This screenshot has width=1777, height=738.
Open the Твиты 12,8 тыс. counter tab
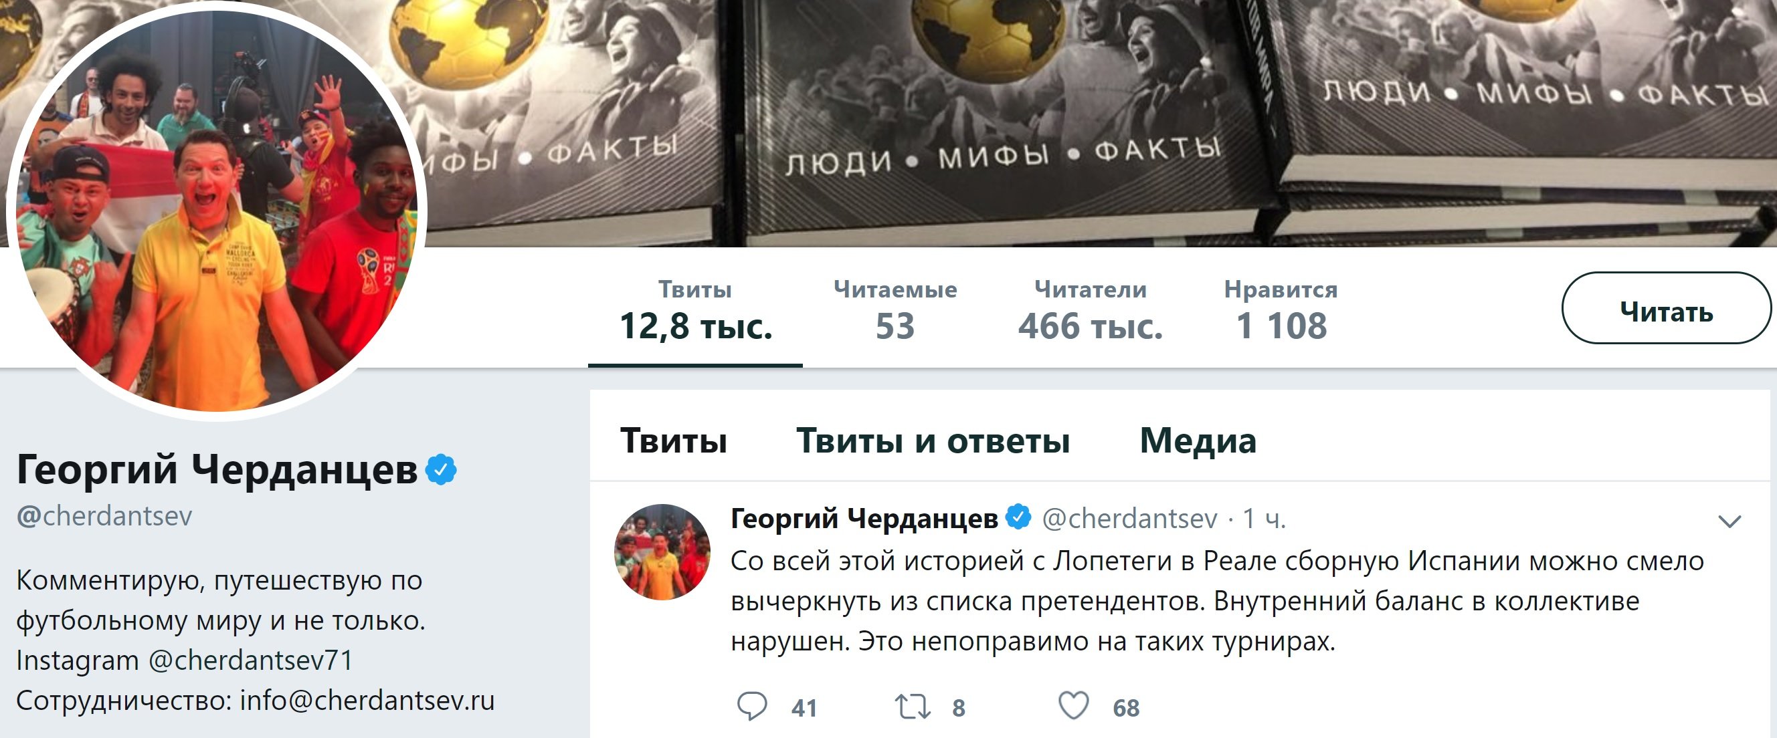[x=695, y=311]
